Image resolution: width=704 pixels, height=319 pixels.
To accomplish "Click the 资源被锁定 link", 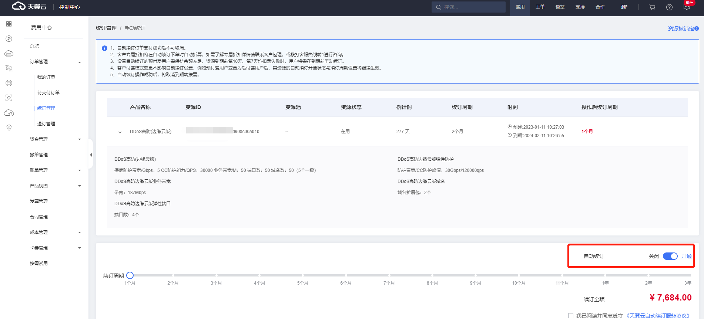I will [681, 28].
